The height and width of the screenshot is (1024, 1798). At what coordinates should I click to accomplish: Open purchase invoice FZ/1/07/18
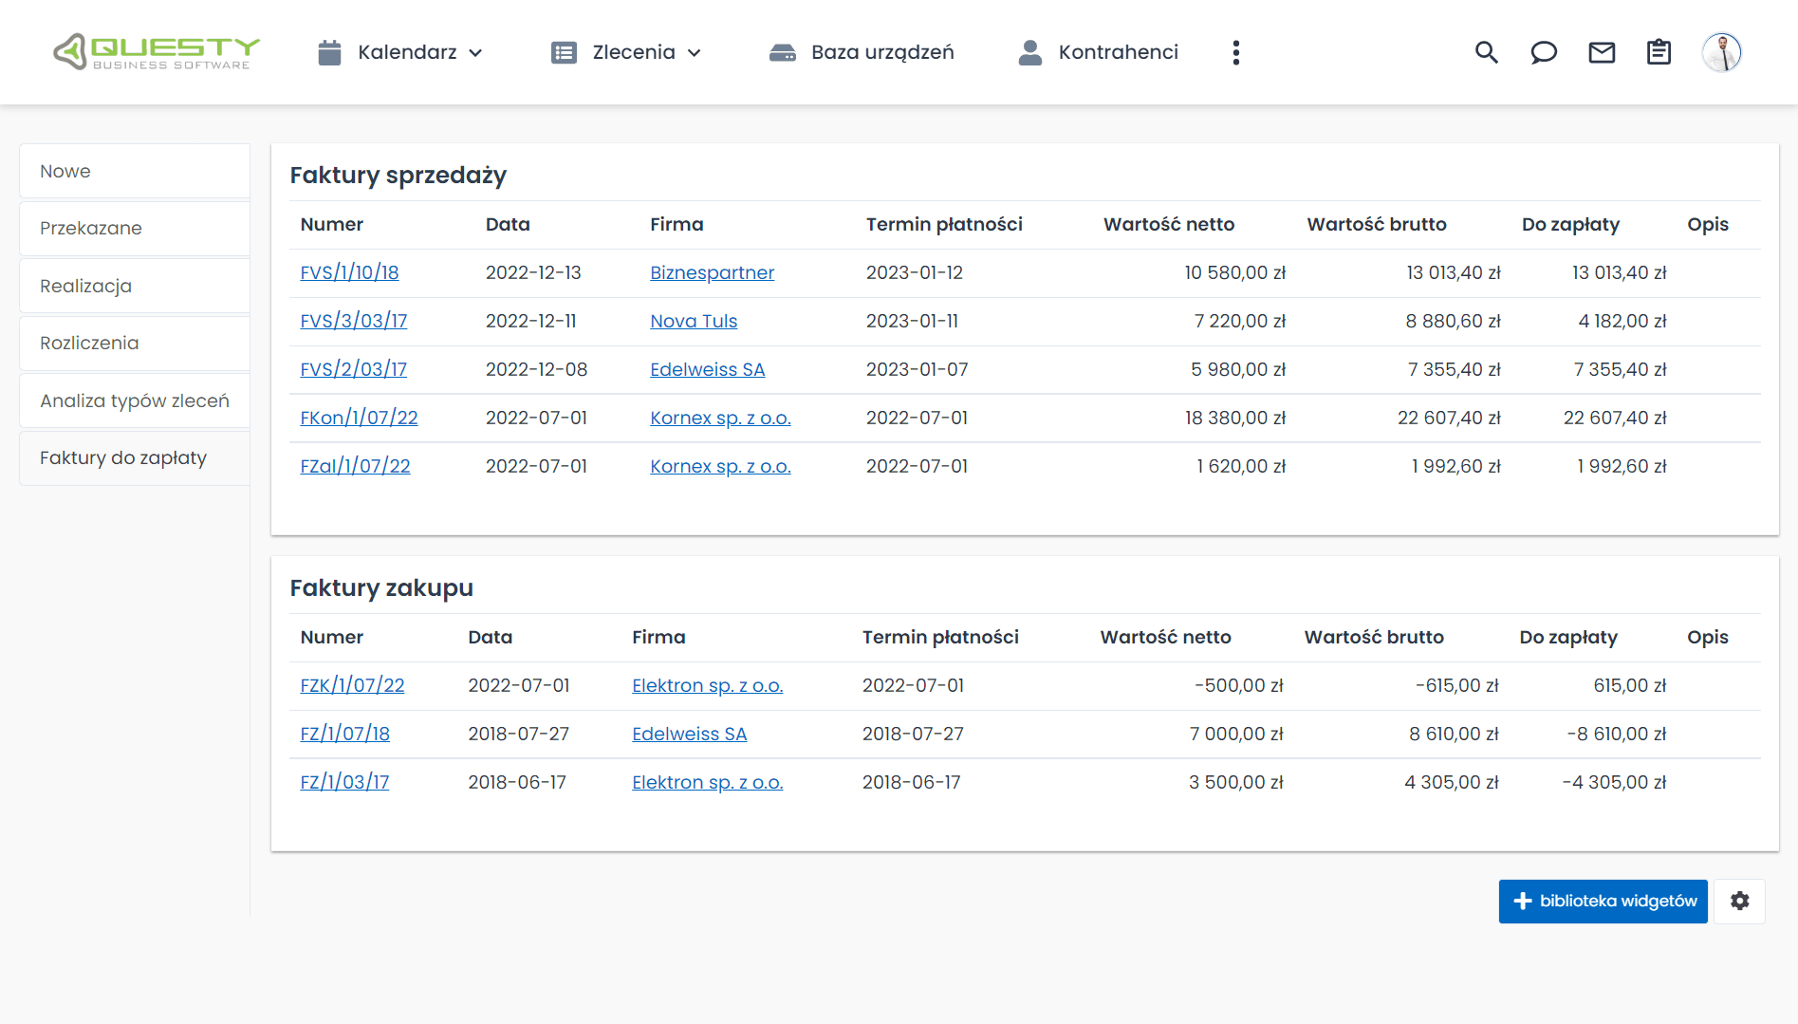[344, 734]
